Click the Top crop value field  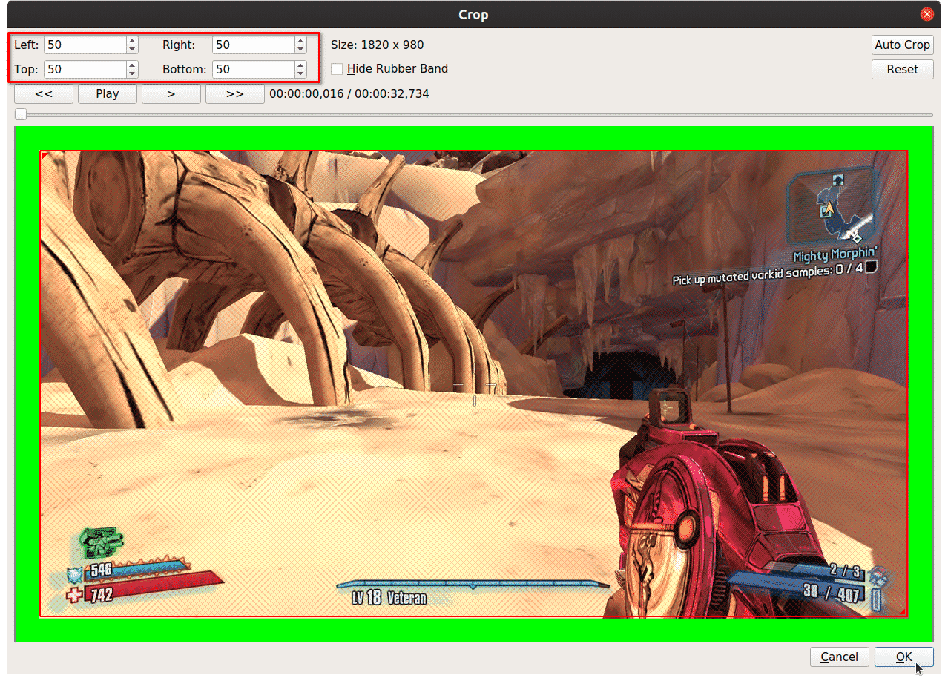tap(85, 69)
